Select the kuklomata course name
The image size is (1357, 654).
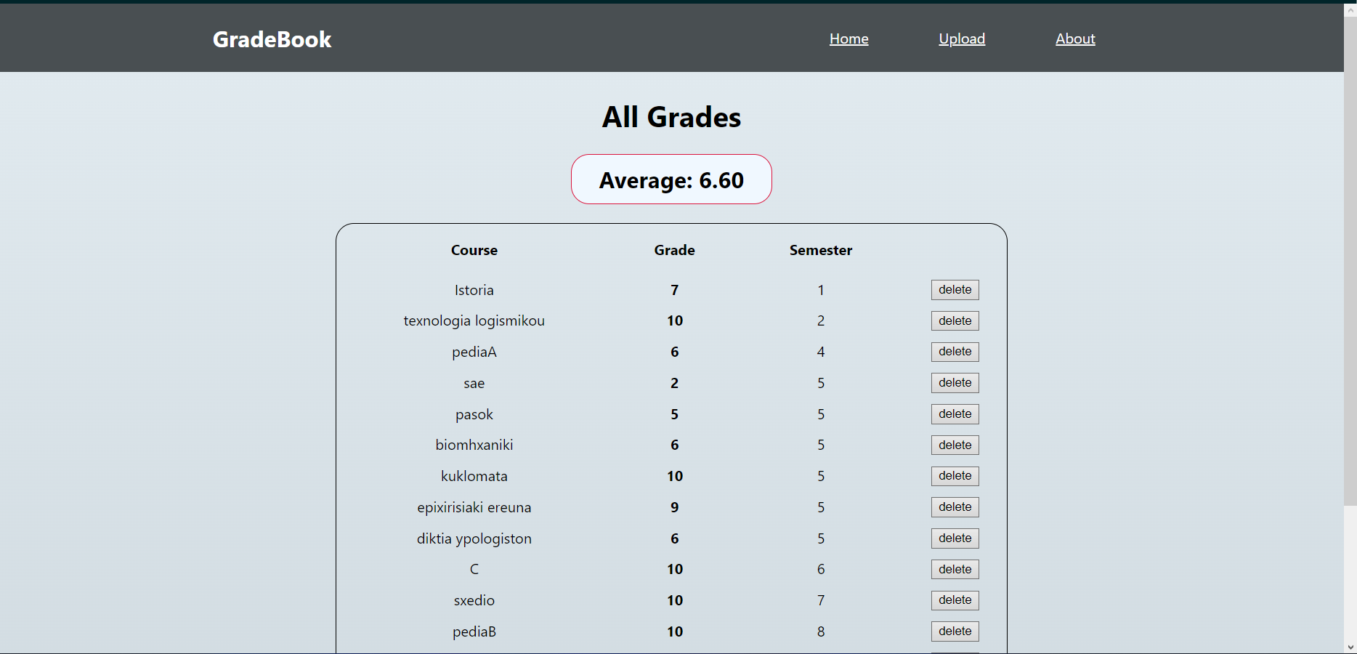coord(474,476)
